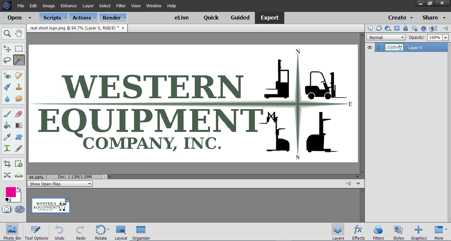Select the Paint Bucket tool
Image resolution: width=451 pixels, height=241 pixels.
pos(7,126)
